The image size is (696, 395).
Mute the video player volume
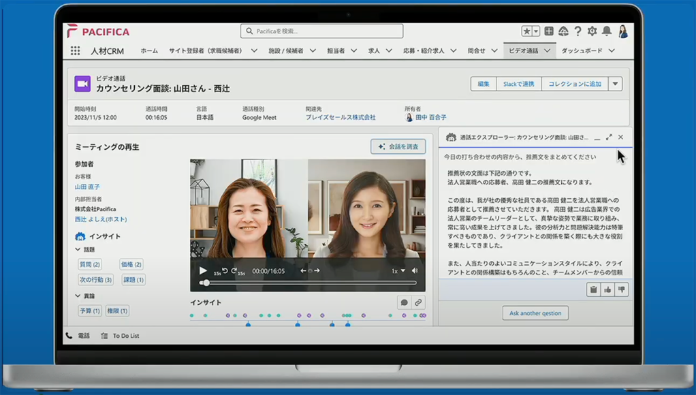(415, 270)
